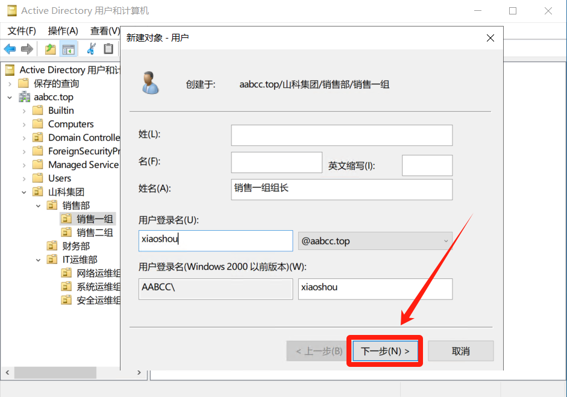Expand the Builtin container node
Screen dimensions: 567x397
click(x=25, y=111)
